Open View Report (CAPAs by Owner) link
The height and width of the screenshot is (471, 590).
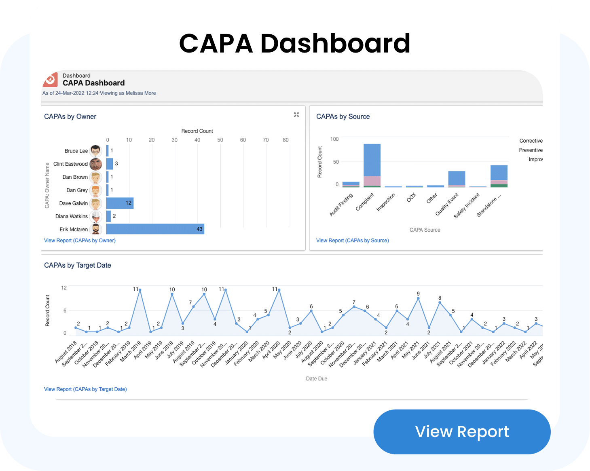point(80,241)
